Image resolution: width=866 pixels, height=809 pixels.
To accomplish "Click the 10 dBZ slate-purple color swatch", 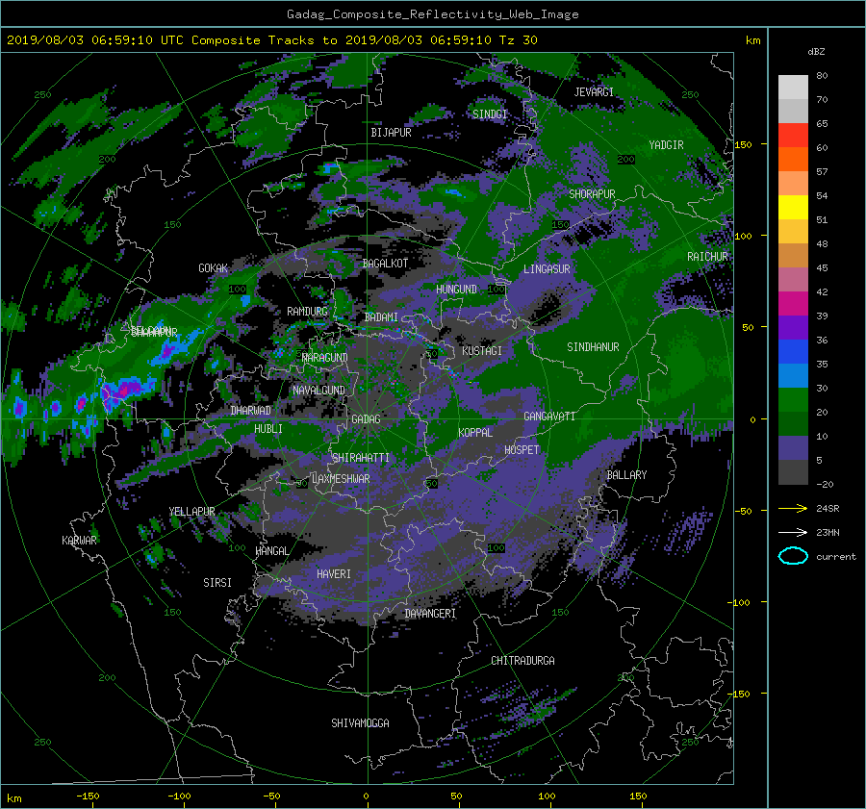I will 793,447.
